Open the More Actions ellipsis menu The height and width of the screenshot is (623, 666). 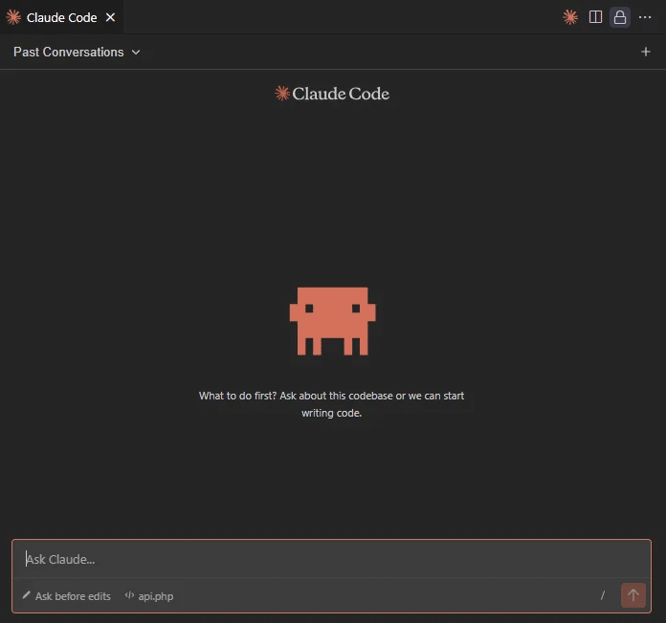click(x=645, y=17)
